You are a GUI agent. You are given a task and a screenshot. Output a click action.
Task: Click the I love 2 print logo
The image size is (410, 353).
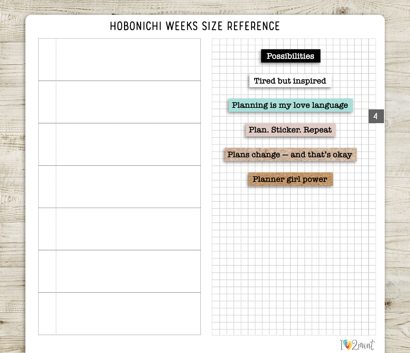coord(357,344)
